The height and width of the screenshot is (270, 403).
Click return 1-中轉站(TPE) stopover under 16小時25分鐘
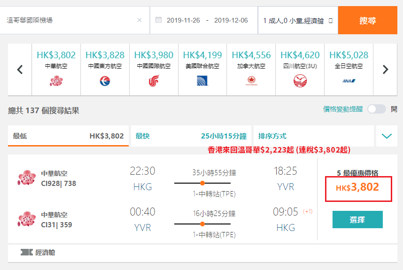click(214, 235)
